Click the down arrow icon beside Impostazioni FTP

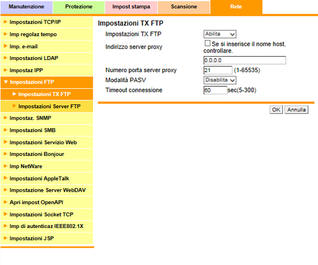coord(6,82)
